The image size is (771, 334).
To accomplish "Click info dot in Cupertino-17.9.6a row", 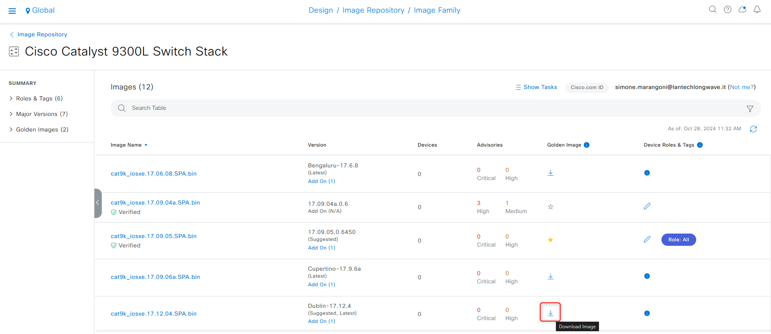I will [x=647, y=276].
